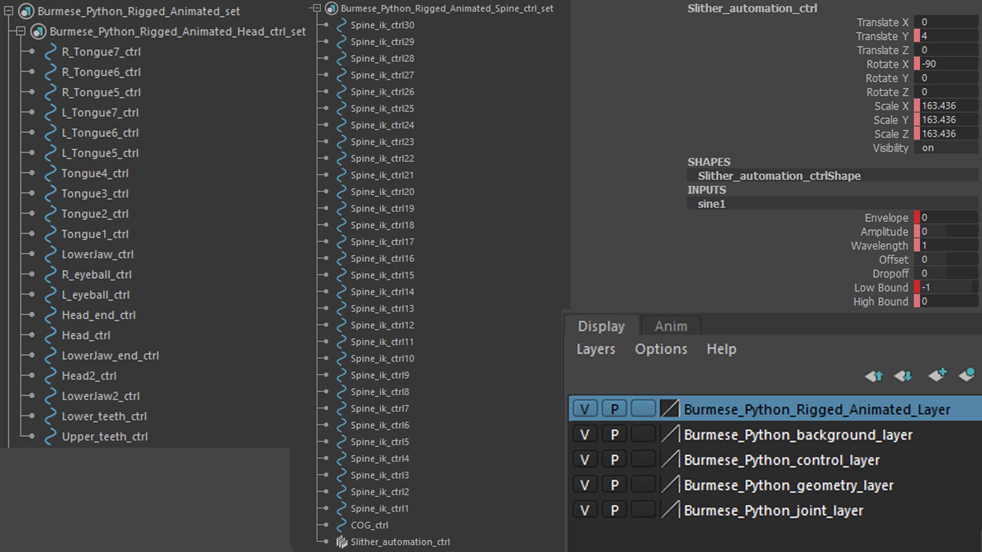Collapse the Spine_ctrl_set tree node

point(316,8)
